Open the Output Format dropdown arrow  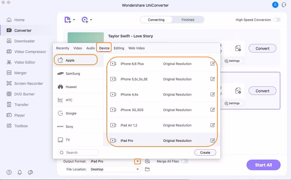[x=138, y=161]
